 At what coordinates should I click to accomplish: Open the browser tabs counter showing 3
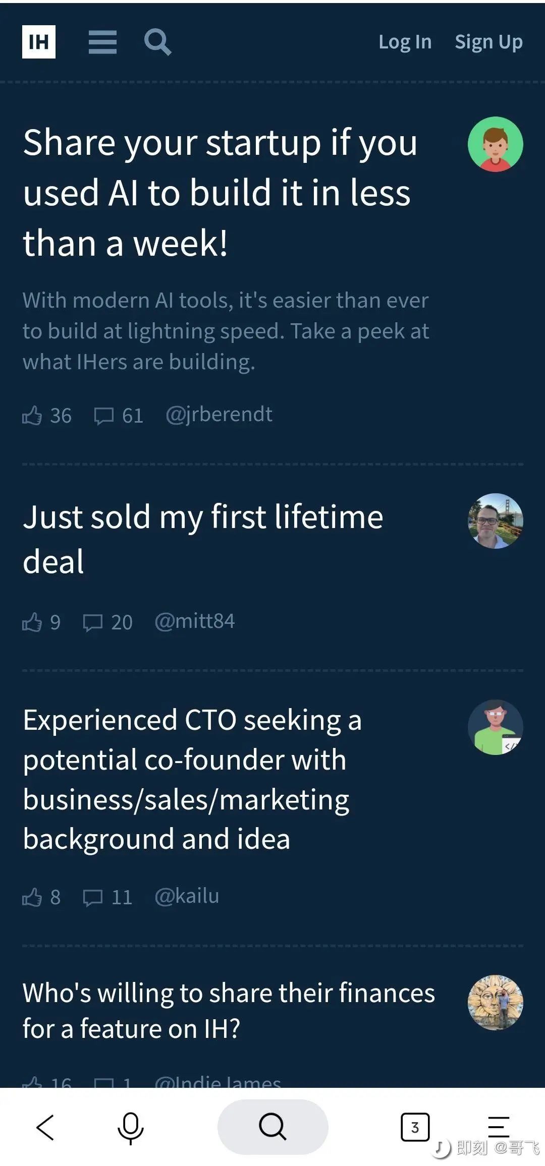pyautogui.click(x=415, y=1127)
